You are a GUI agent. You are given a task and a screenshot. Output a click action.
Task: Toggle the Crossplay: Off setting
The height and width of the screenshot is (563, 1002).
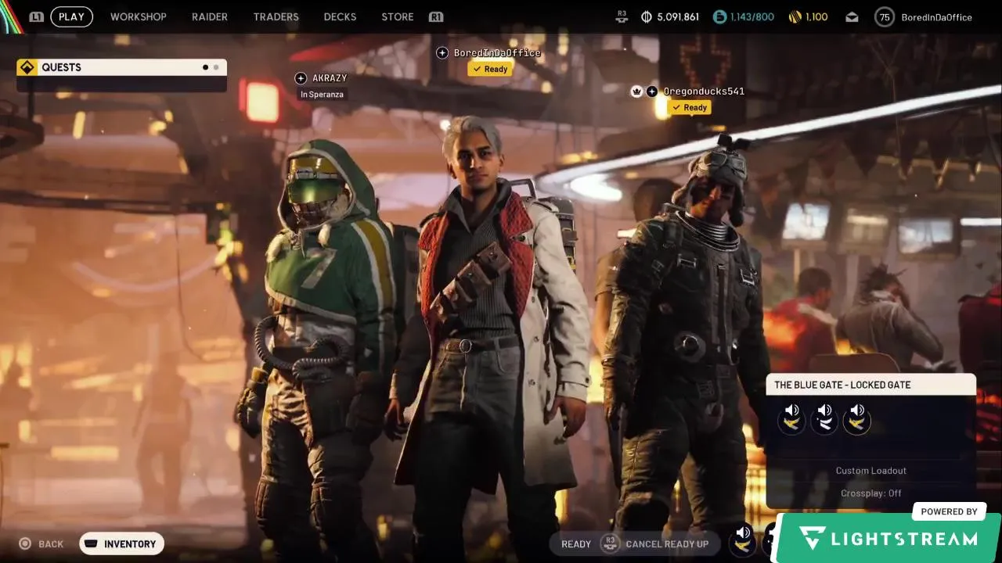[870, 493]
